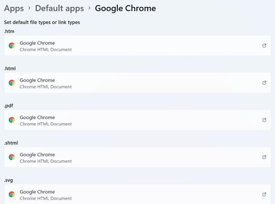Click 'Chrome HTML Document' text under .htm
This screenshot has width=275, height=204.
click(46, 50)
